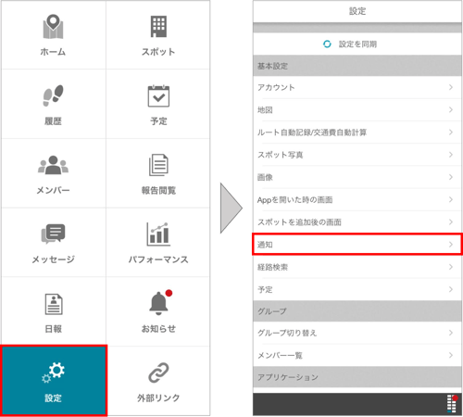Open the お知らせ bell notification icon
Screen dimensions: 463x417
point(160,302)
